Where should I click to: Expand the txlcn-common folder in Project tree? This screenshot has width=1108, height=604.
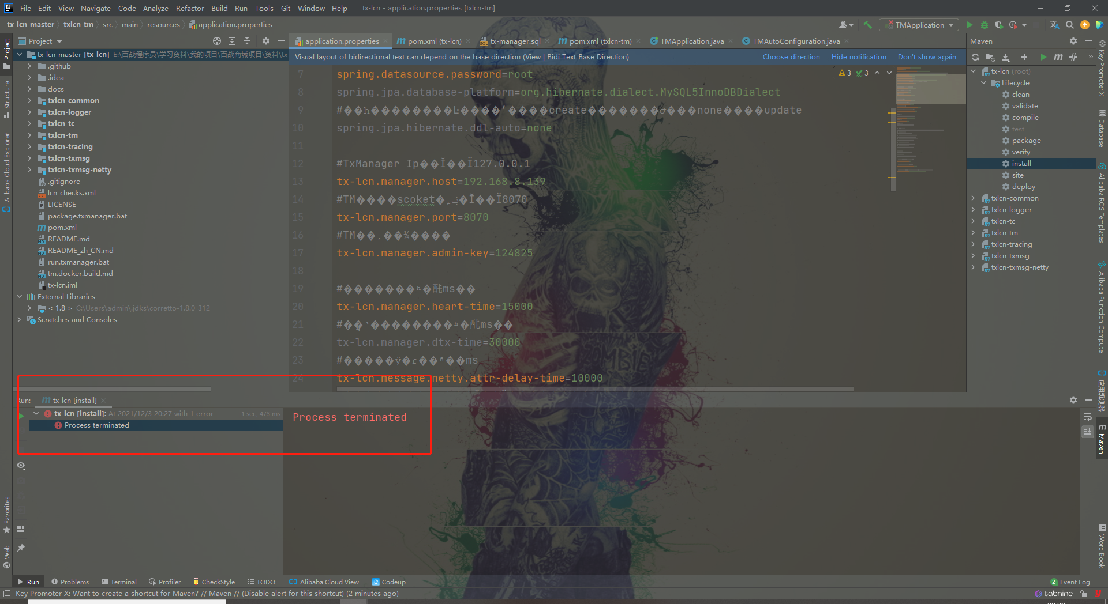(x=29, y=100)
